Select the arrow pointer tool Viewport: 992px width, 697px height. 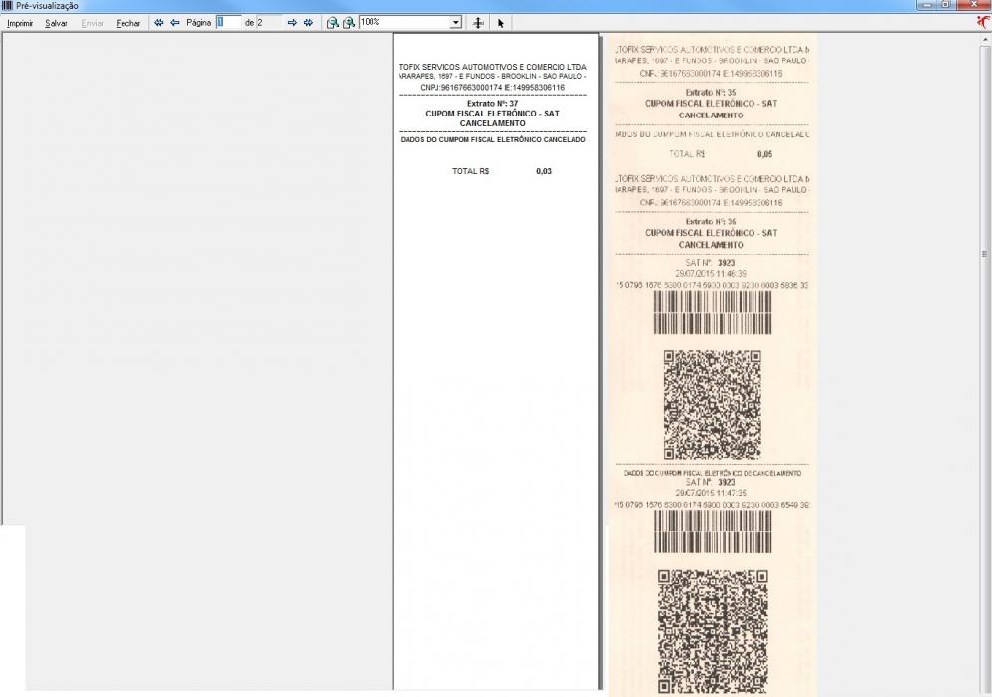[500, 23]
